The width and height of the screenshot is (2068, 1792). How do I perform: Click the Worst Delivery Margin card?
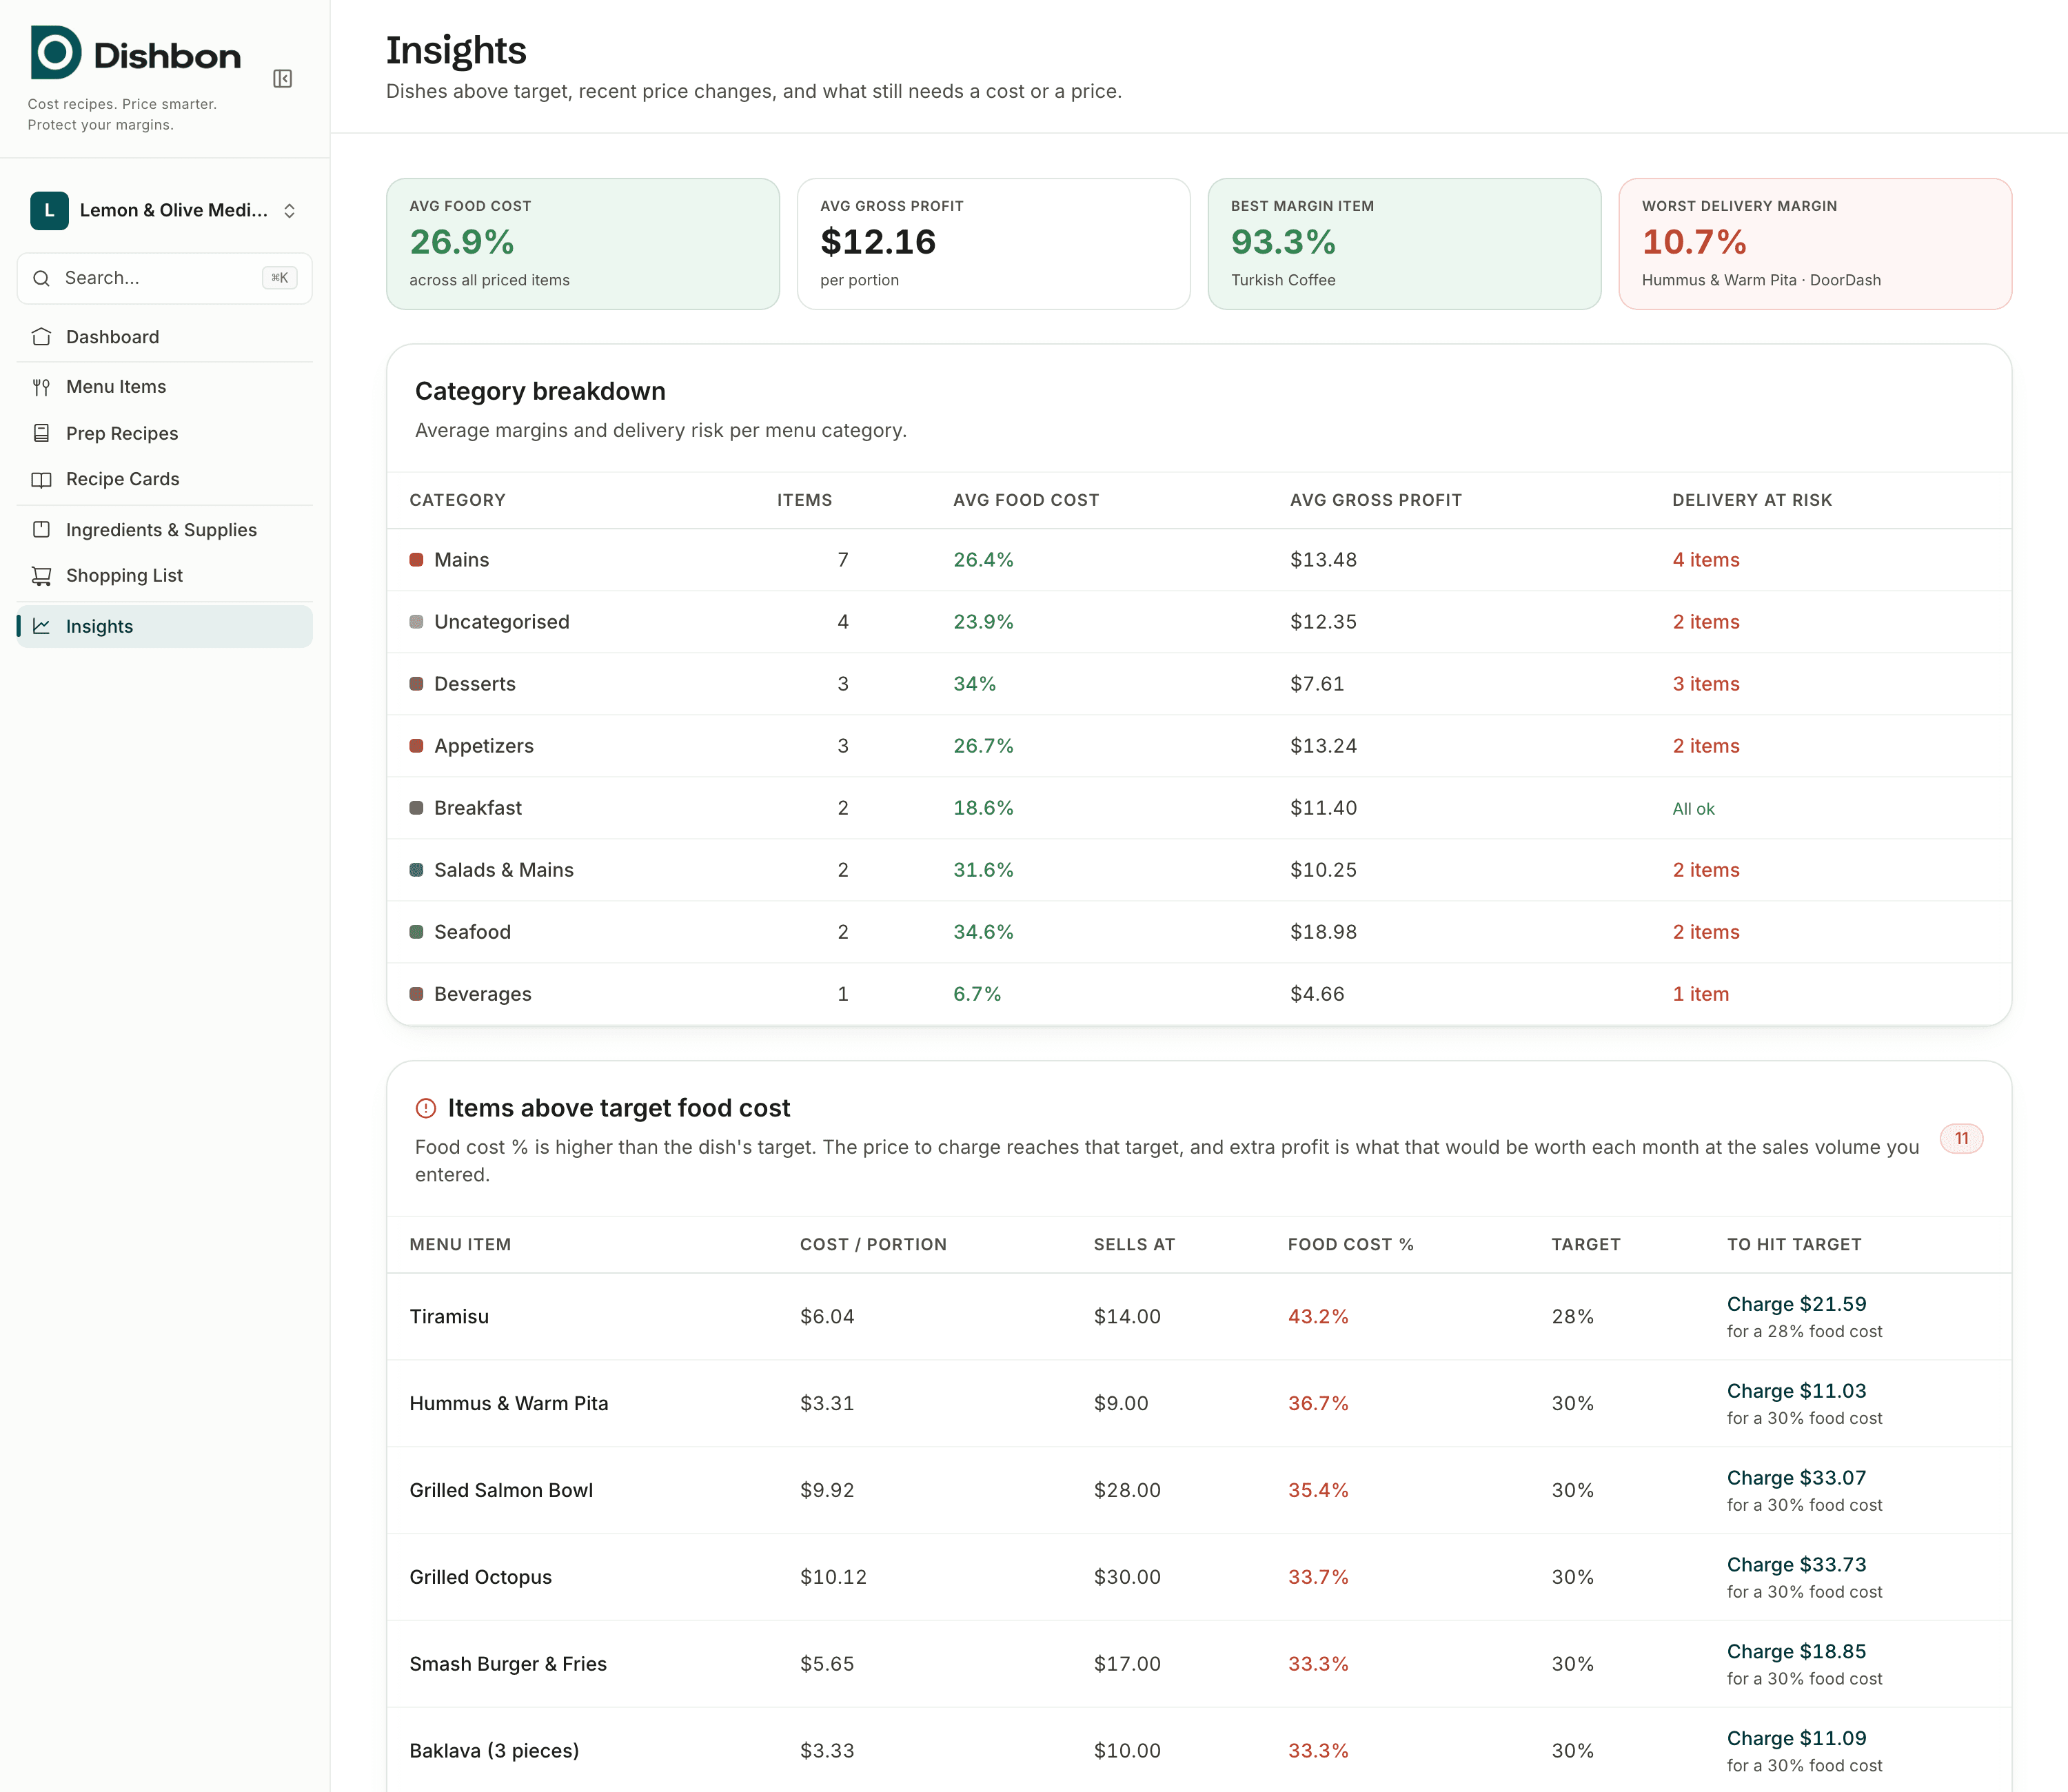tap(1815, 244)
